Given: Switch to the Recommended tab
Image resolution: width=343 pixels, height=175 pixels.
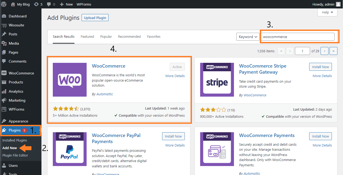Looking at the screenshot, I should click(x=129, y=37).
